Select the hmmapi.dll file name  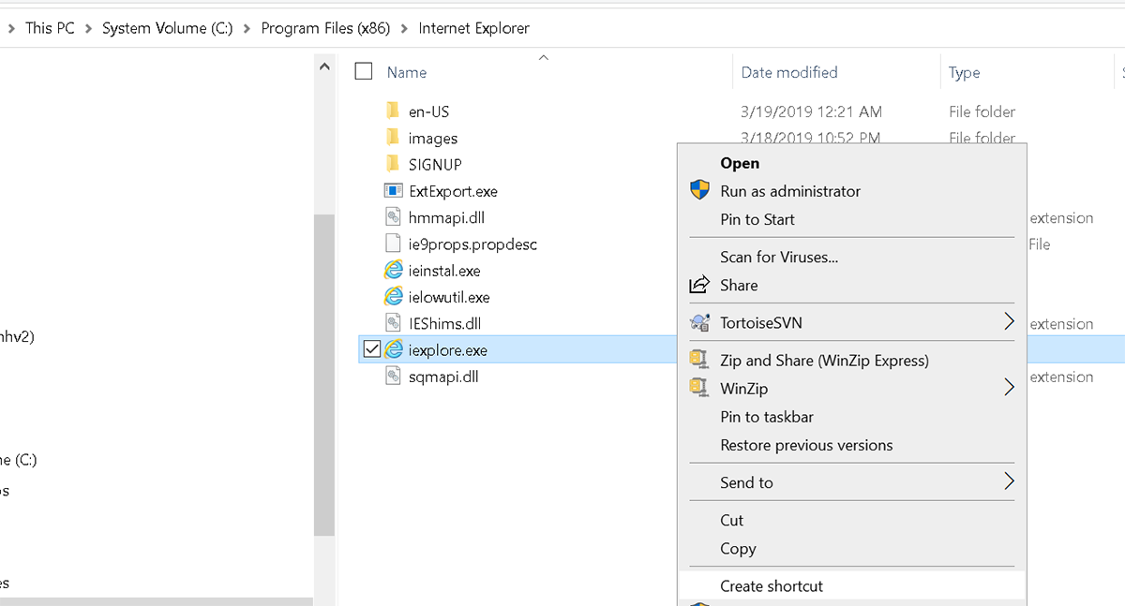pos(446,217)
